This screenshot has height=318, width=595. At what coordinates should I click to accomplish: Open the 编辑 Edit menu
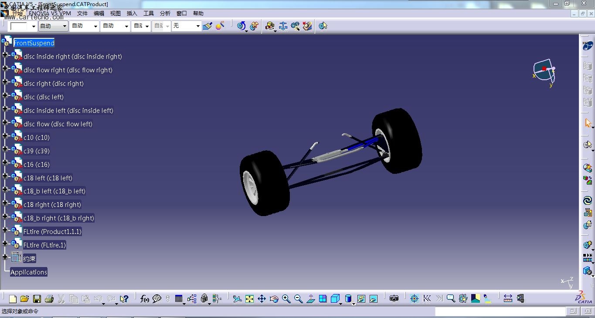pos(99,14)
